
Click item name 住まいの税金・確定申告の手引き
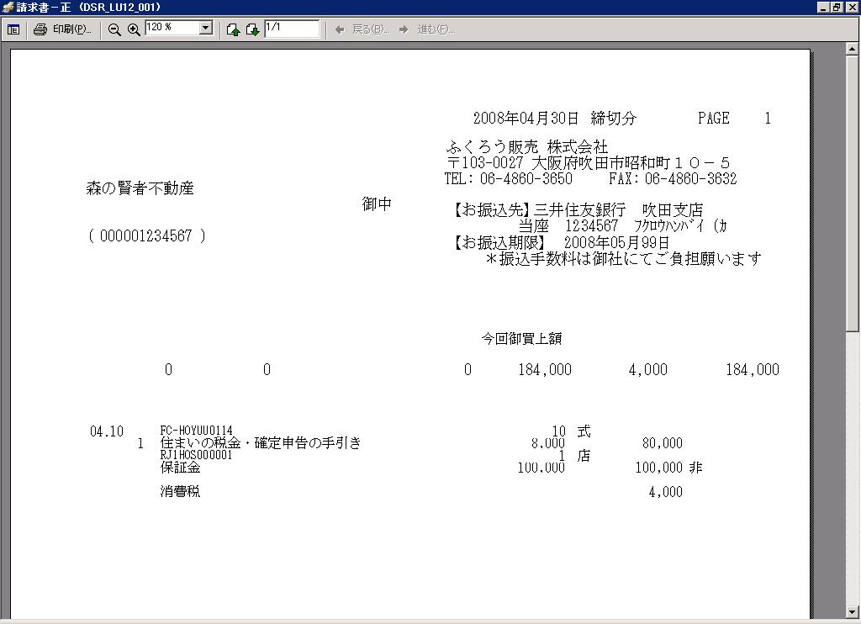coord(261,442)
